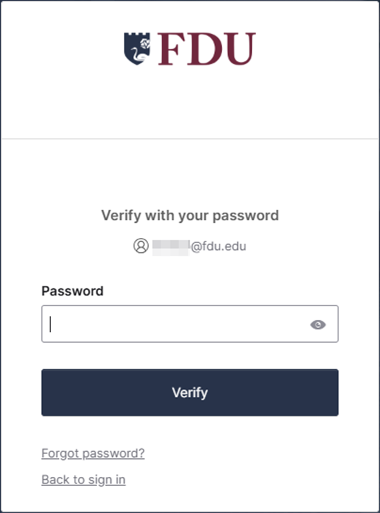Show password using the eye icon
This screenshot has width=380, height=513.
[318, 325]
